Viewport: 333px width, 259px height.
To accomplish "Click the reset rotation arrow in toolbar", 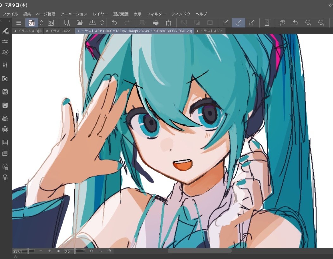I will [x=295, y=23].
